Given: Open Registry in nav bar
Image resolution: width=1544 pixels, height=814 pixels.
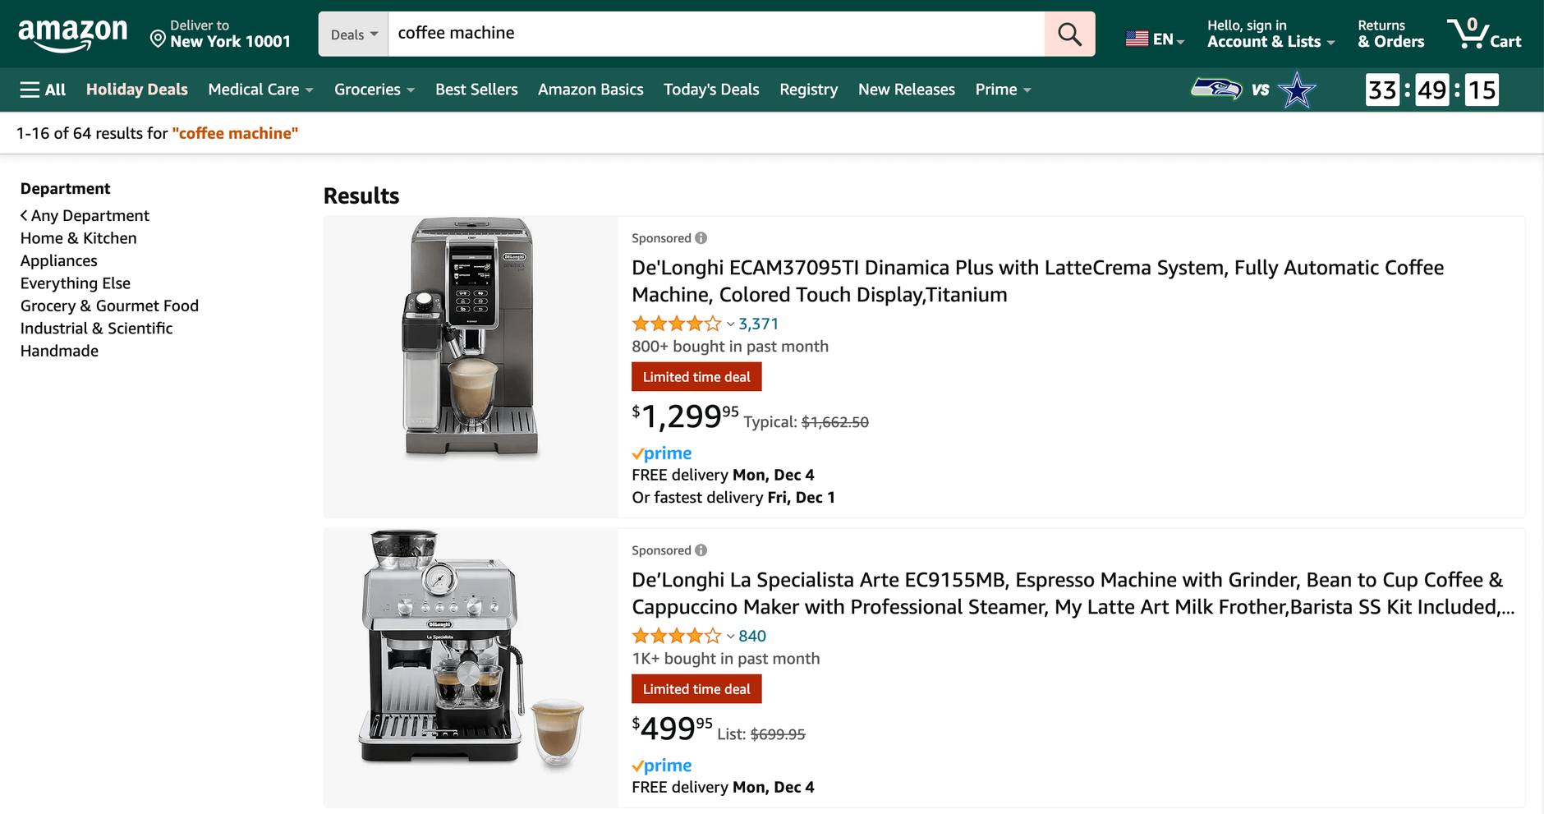Looking at the screenshot, I should coord(809,90).
